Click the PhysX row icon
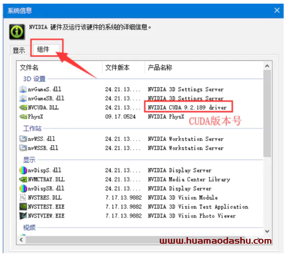The height and width of the screenshot is (256, 284). coord(23,117)
